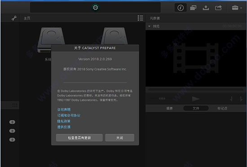Click the 检查是否有更新 button

pos(79,138)
